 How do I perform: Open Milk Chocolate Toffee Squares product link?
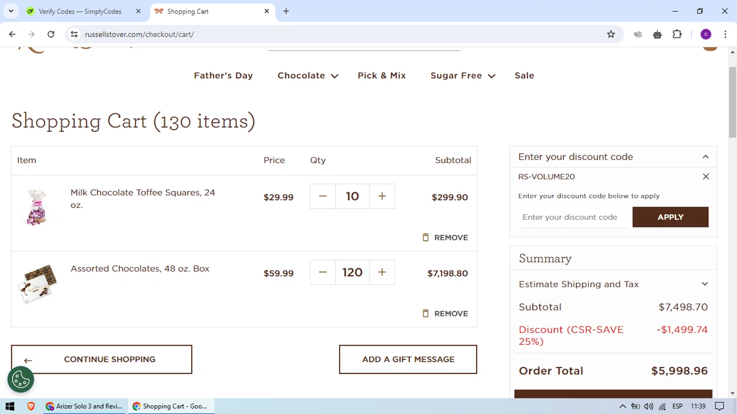coord(142,199)
